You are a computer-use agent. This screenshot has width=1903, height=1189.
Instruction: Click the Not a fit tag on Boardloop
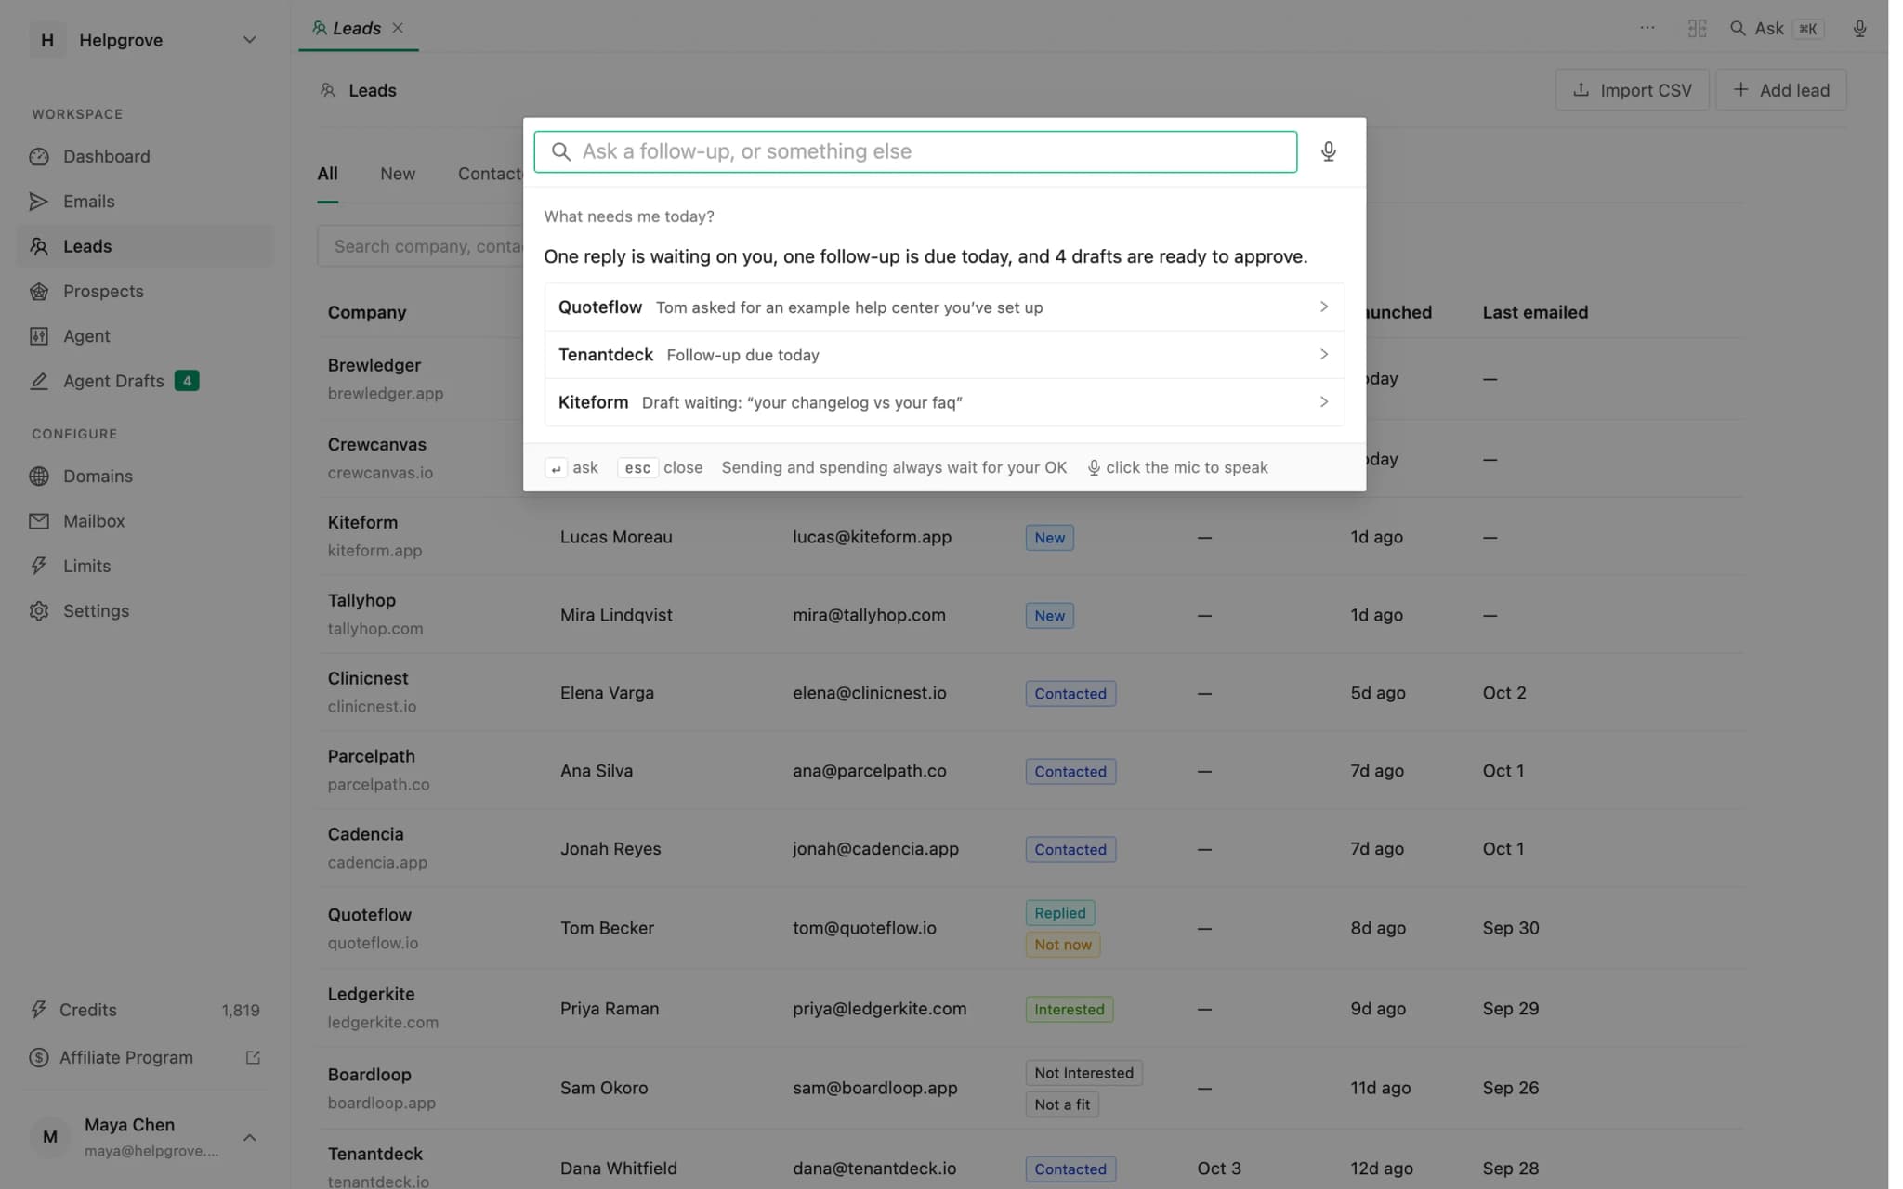point(1062,1104)
